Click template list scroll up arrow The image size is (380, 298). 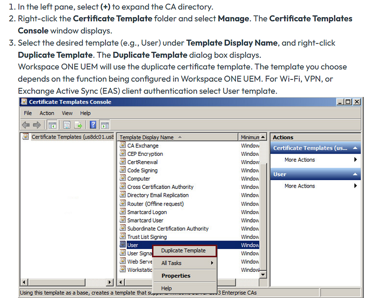coord(263,137)
